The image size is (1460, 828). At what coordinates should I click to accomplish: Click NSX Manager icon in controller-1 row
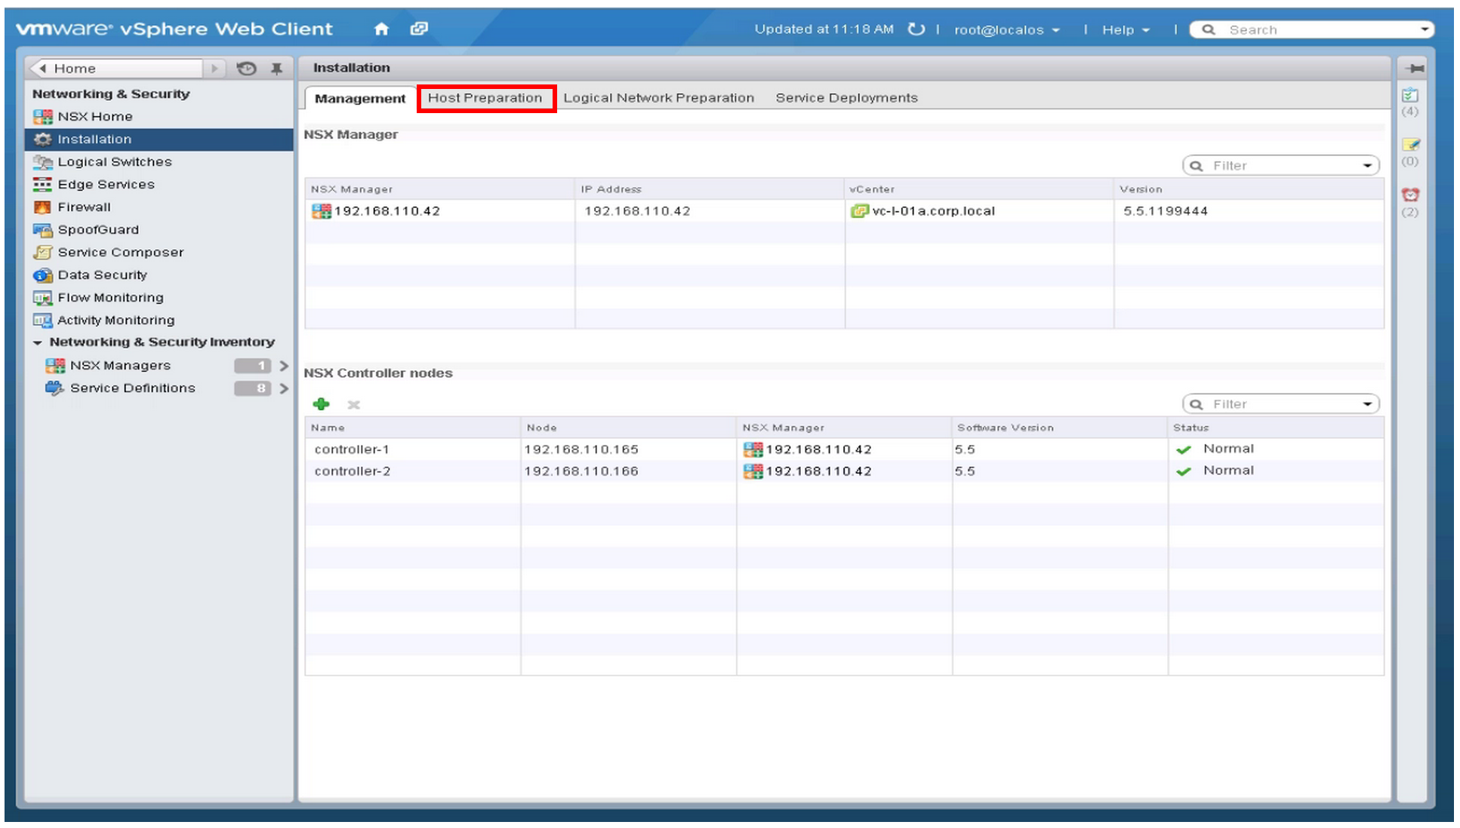pyautogui.click(x=753, y=449)
